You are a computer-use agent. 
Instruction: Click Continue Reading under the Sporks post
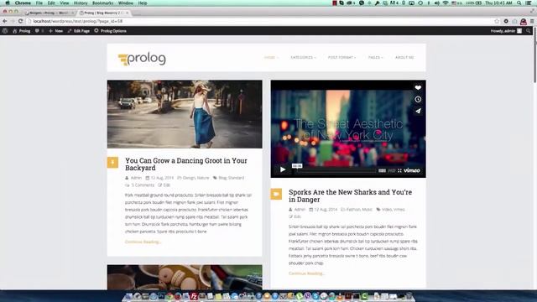306,273
